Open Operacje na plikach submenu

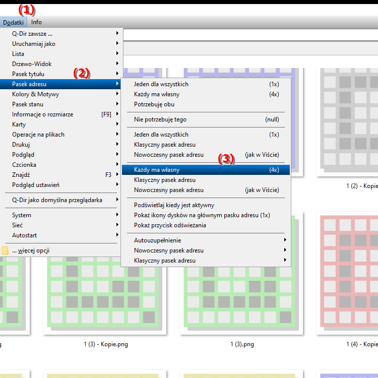[x=61, y=135]
